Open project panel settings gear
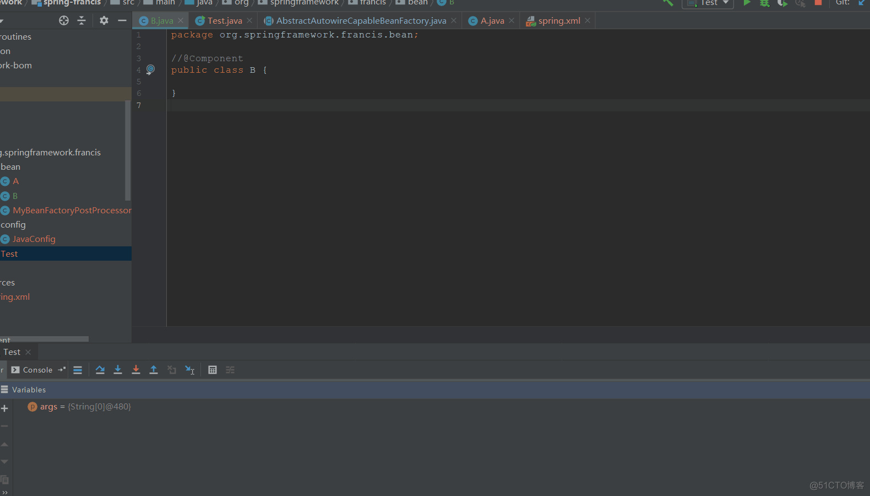This screenshot has width=870, height=496. coord(104,20)
